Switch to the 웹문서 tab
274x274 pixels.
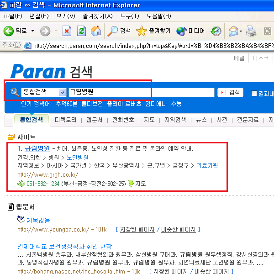(x=94, y=120)
